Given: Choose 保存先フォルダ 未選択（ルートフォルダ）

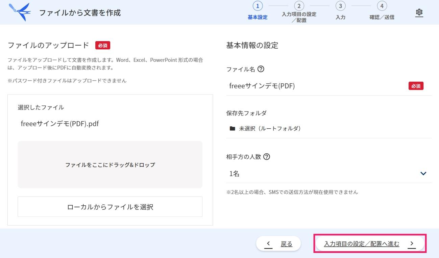Looking at the screenshot, I should point(329,129).
